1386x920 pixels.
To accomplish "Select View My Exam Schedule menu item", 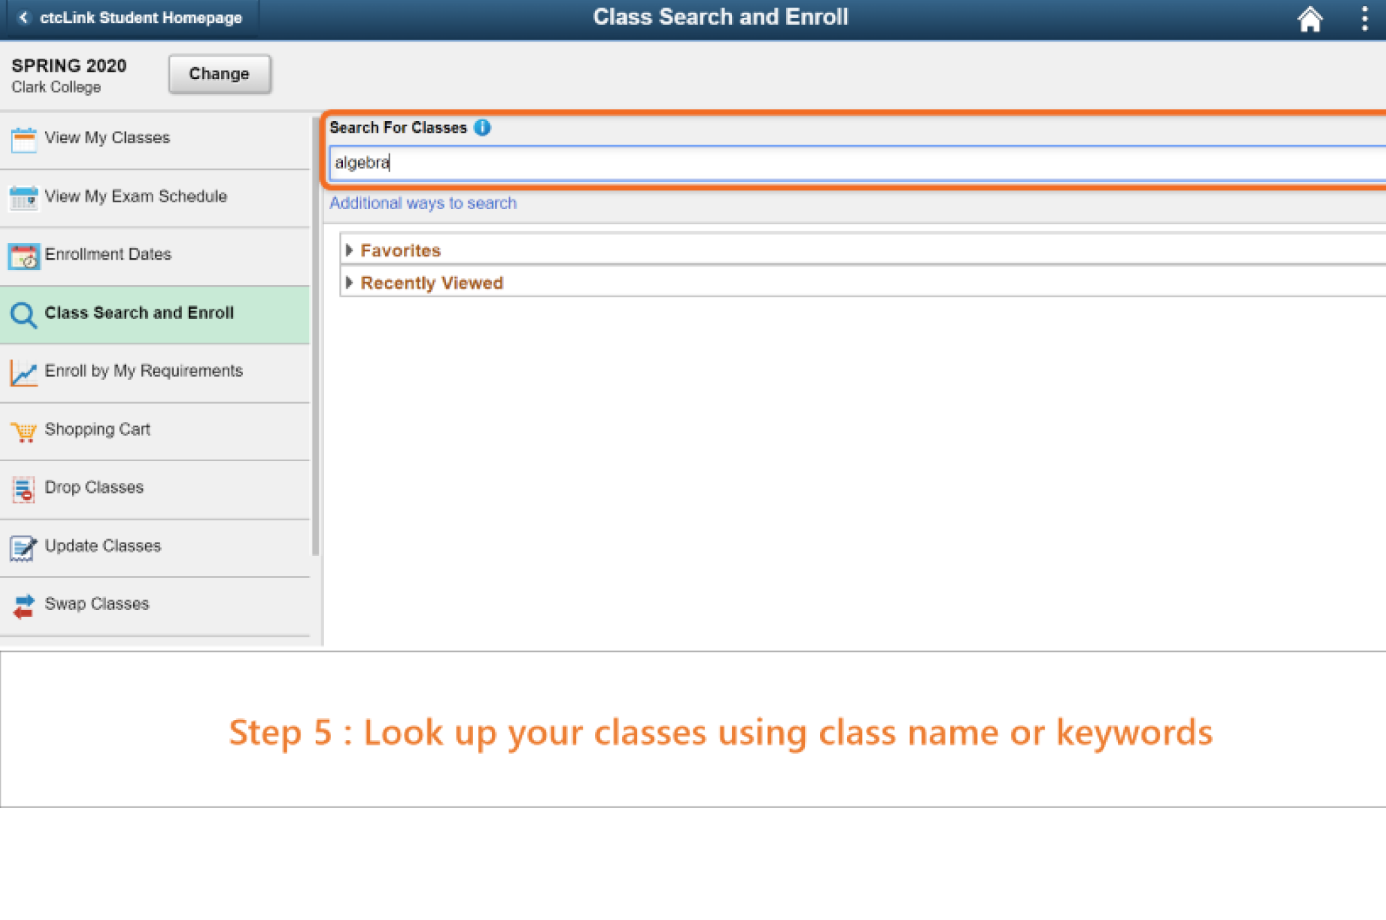I will [136, 197].
